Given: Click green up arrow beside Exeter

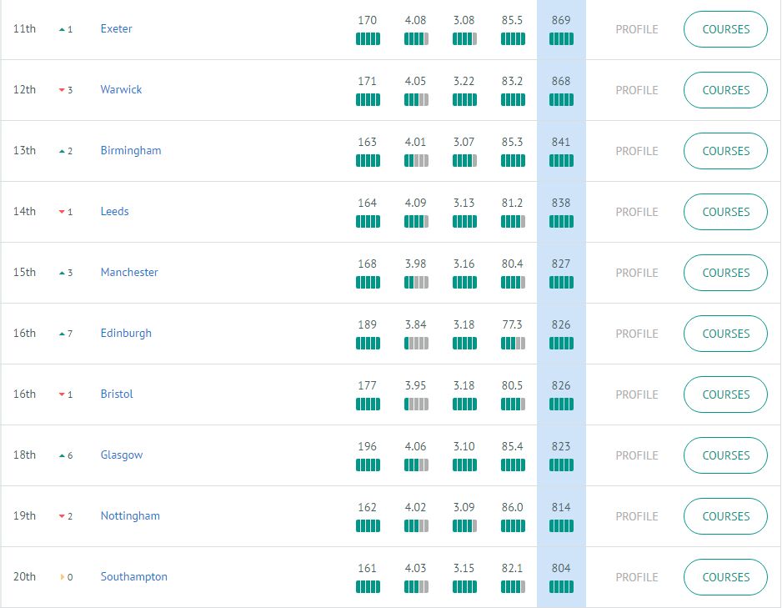Looking at the screenshot, I should pyautogui.click(x=62, y=30).
